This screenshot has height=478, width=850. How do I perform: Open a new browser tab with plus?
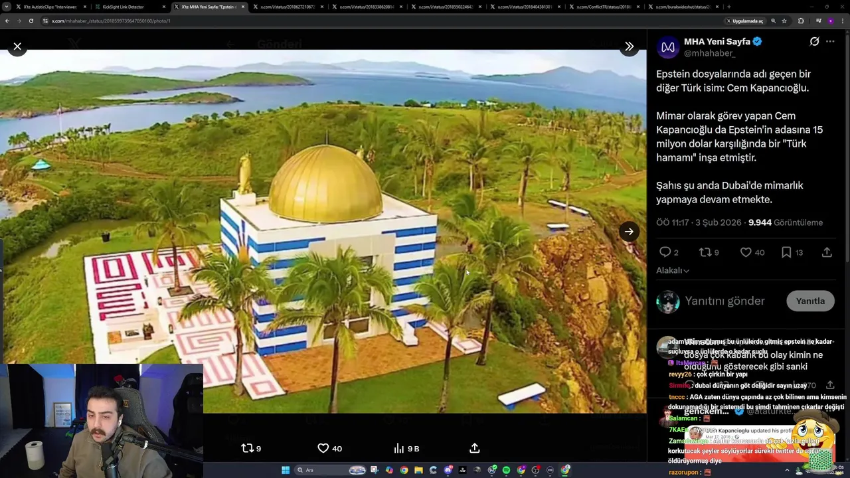(x=729, y=7)
